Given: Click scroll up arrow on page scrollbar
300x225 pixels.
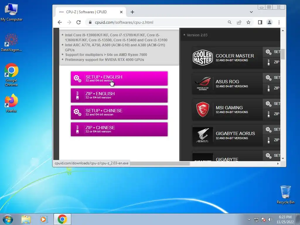Looking at the screenshot, I should [283, 30].
